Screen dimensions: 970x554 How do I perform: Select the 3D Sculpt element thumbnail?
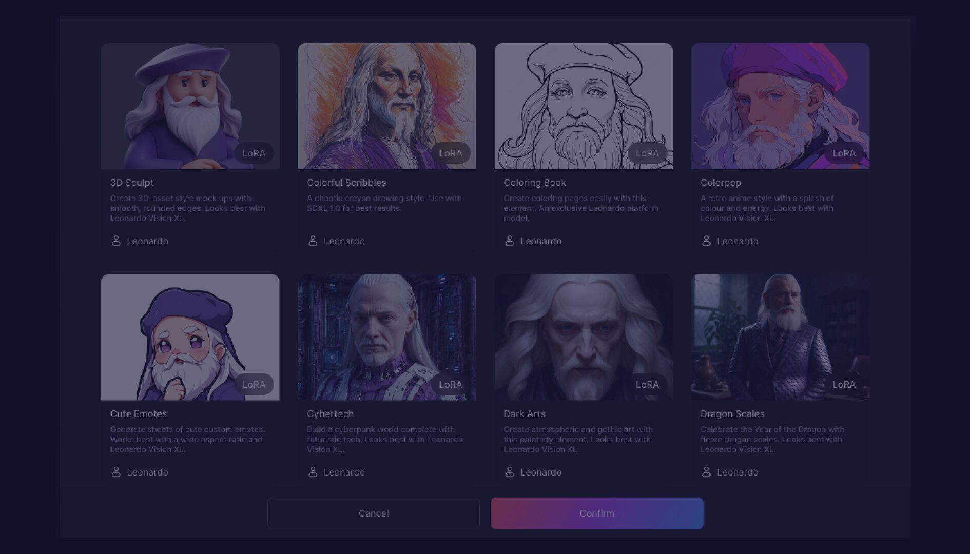[190, 106]
